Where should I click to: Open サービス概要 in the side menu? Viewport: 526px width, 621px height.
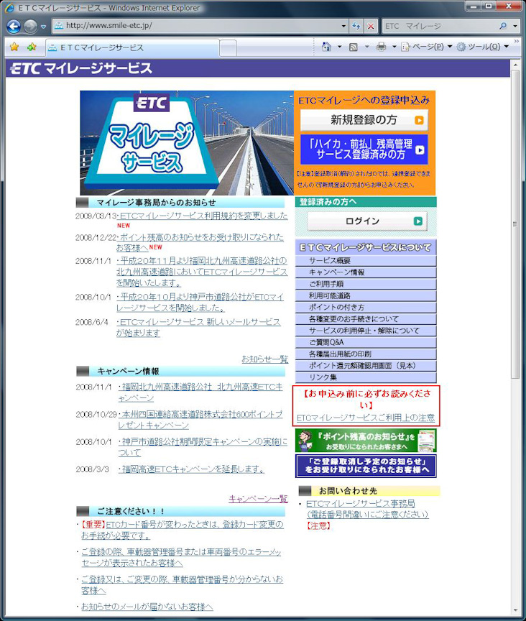click(x=366, y=261)
